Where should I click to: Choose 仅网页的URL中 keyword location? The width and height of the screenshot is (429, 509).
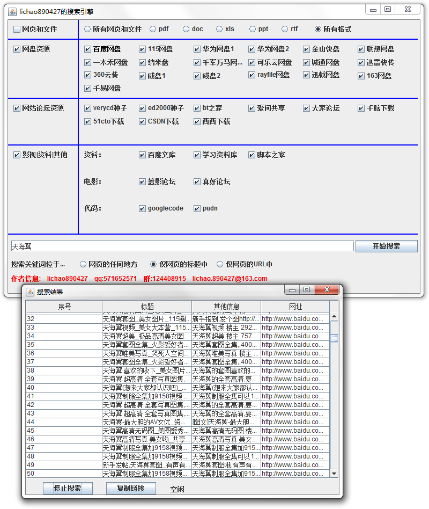tap(220, 264)
